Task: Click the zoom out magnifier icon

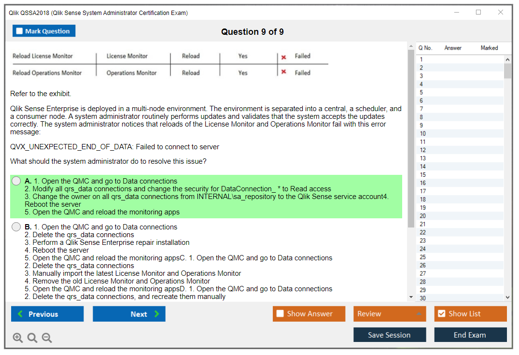Action: [x=47, y=338]
